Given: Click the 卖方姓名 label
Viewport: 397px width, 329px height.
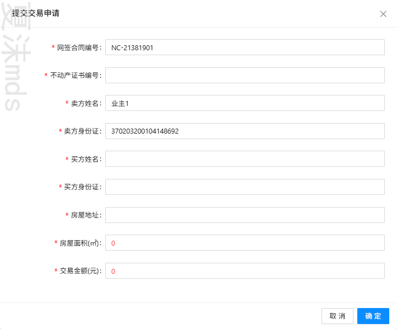Looking at the screenshot, I should [x=84, y=103].
